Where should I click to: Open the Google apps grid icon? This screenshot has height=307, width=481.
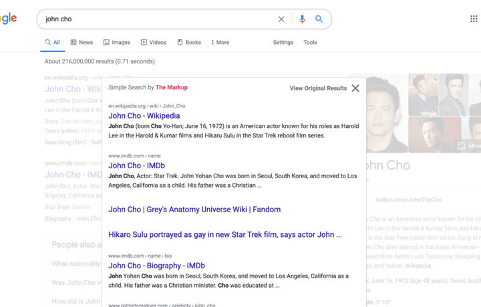474,19
